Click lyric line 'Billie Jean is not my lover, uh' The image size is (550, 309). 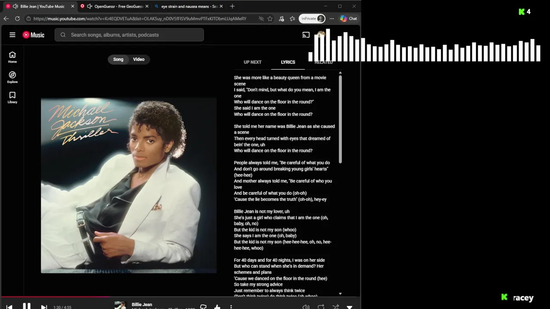[x=262, y=212]
